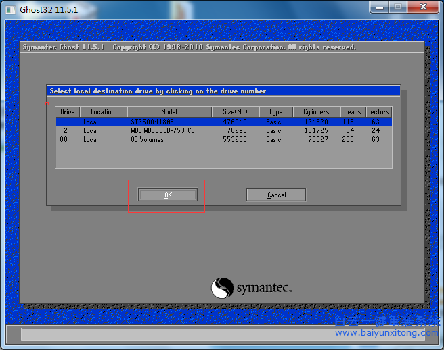Viewport: 444px width, 350px height.
Task: Minimize the Ghost32 window
Action: [x=380, y=7]
